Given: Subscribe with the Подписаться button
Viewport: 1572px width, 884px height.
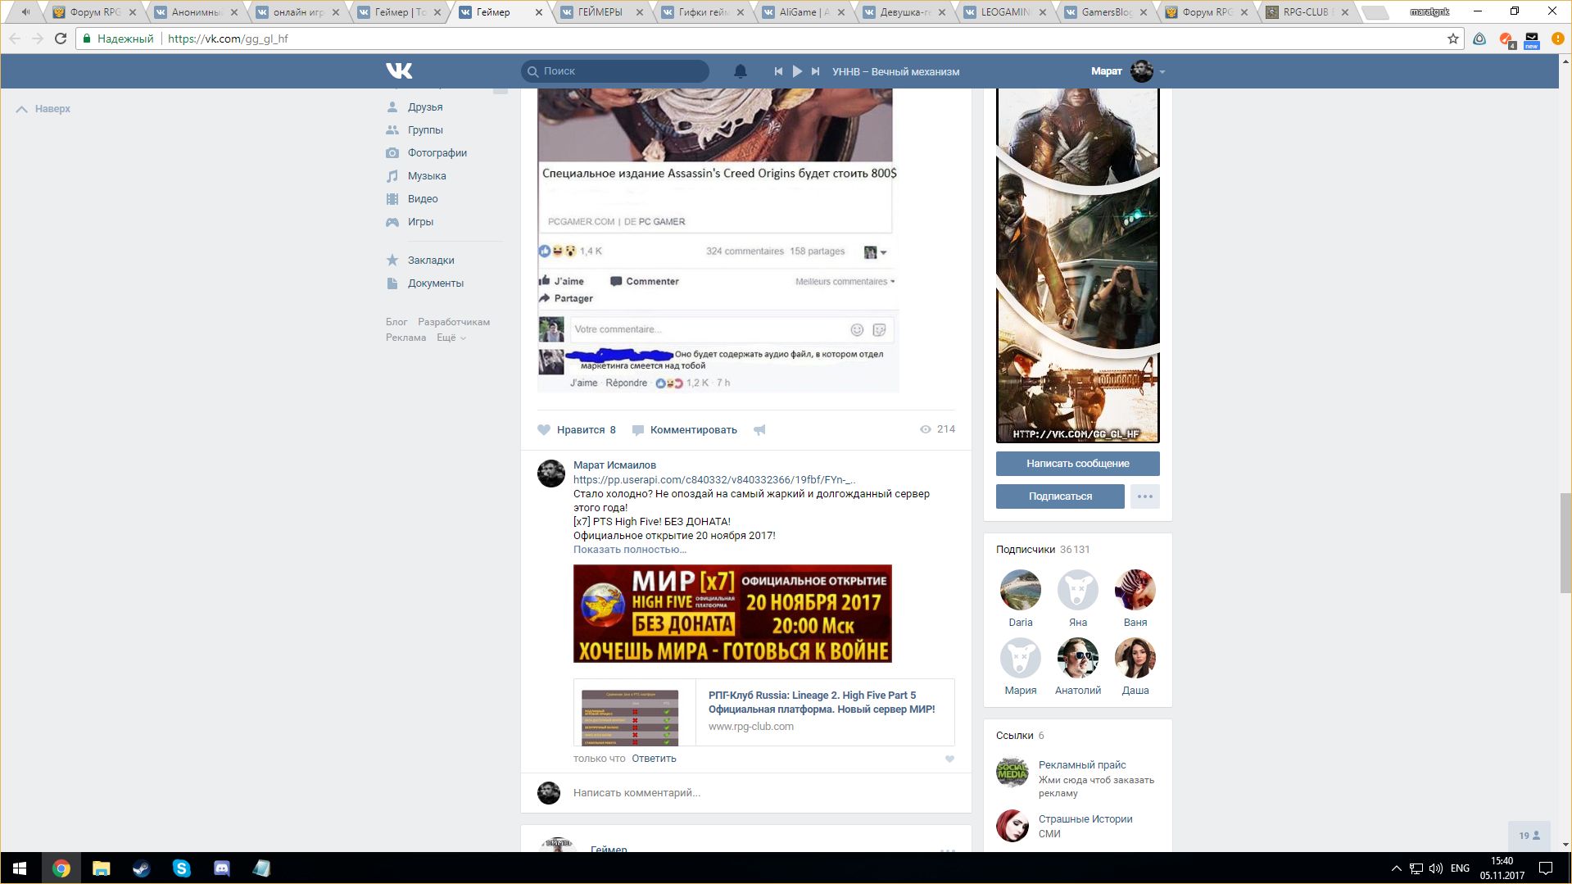Looking at the screenshot, I should point(1060,496).
